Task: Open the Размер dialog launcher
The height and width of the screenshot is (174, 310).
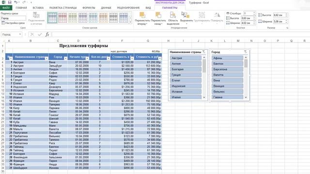Action: point(287,28)
